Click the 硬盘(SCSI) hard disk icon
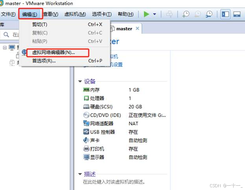The image size is (245, 190). tap(86, 106)
